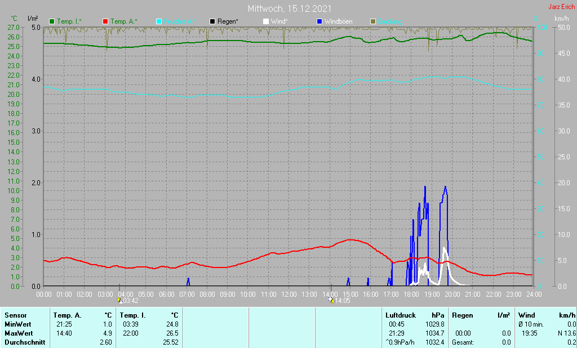This screenshot has width=577, height=348.
Task: Click the white Wind legend swatch
Action: click(x=266, y=21)
